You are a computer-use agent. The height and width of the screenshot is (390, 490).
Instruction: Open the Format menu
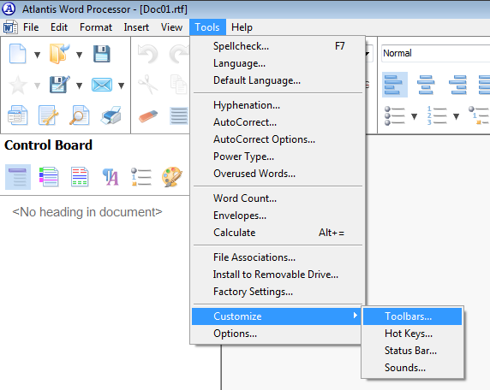96,27
